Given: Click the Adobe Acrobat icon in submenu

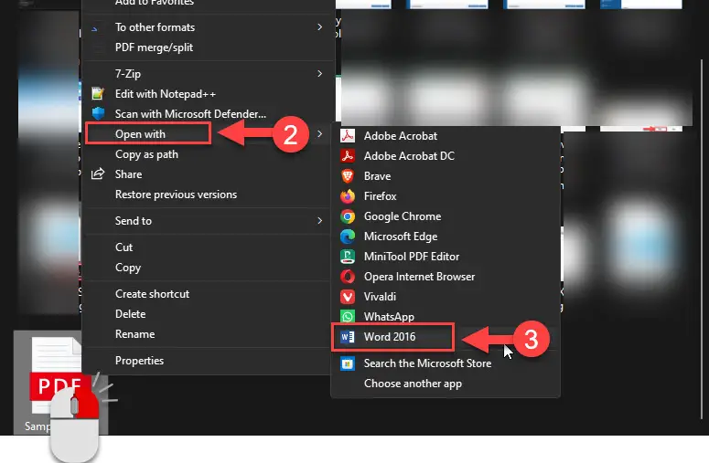Looking at the screenshot, I should 348,136.
